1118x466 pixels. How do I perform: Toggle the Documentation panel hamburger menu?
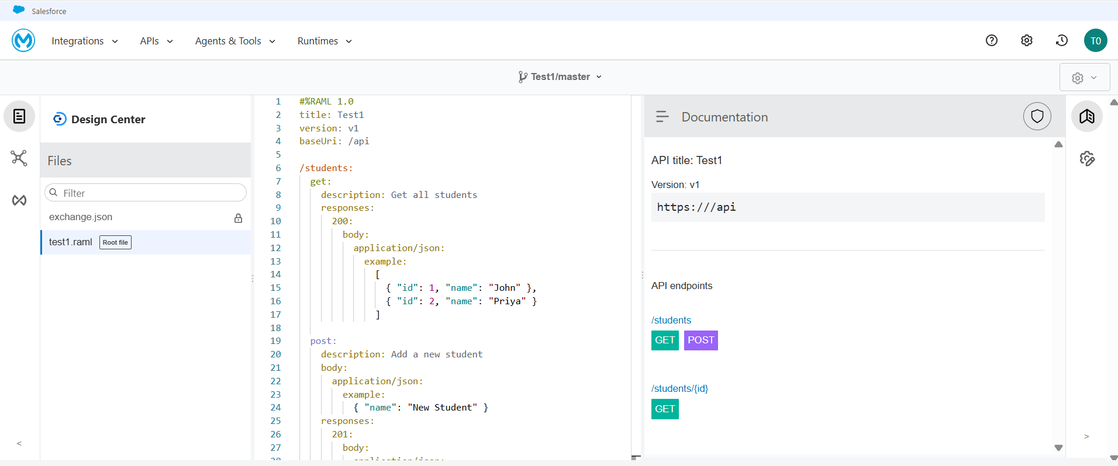tap(662, 117)
